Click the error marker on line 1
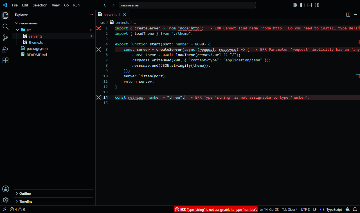 [x=99, y=28]
